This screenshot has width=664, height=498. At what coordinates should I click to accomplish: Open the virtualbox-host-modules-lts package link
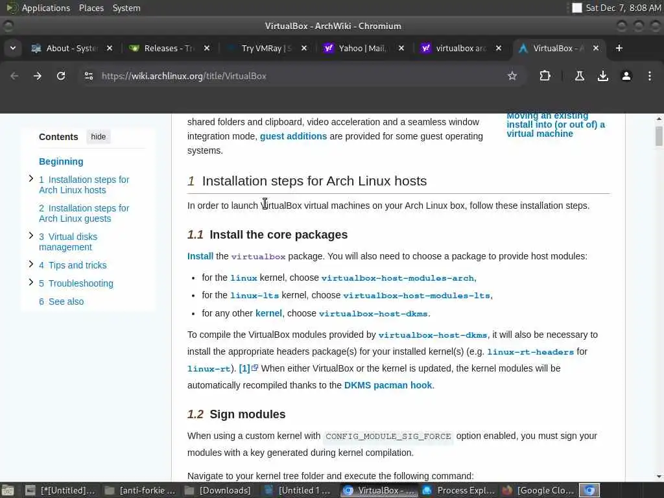(x=417, y=296)
